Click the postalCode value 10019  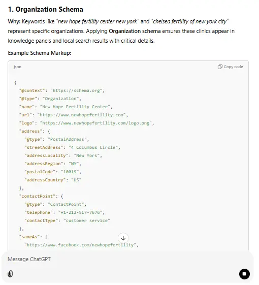tap(70, 172)
